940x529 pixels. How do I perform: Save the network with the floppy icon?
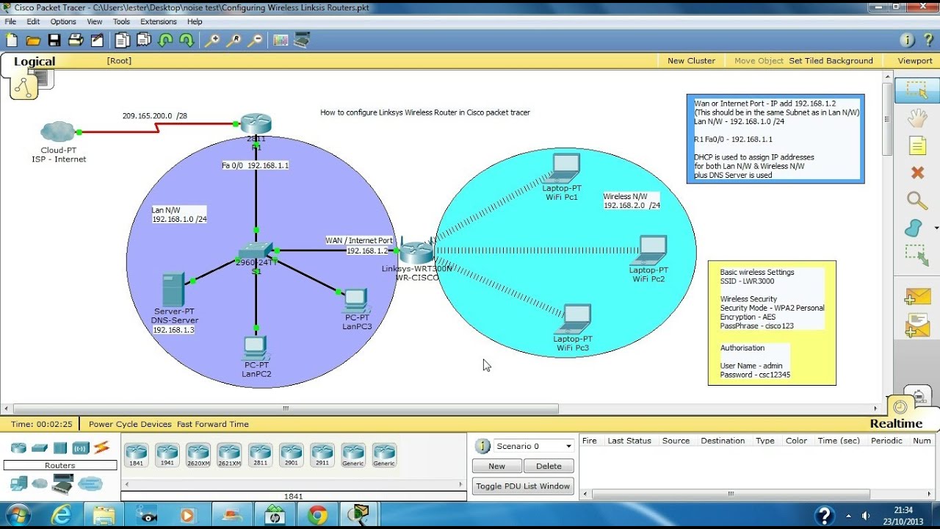pos(54,40)
